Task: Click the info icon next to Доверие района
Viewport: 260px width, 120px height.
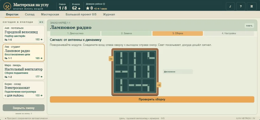Action: (x=104, y=4)
